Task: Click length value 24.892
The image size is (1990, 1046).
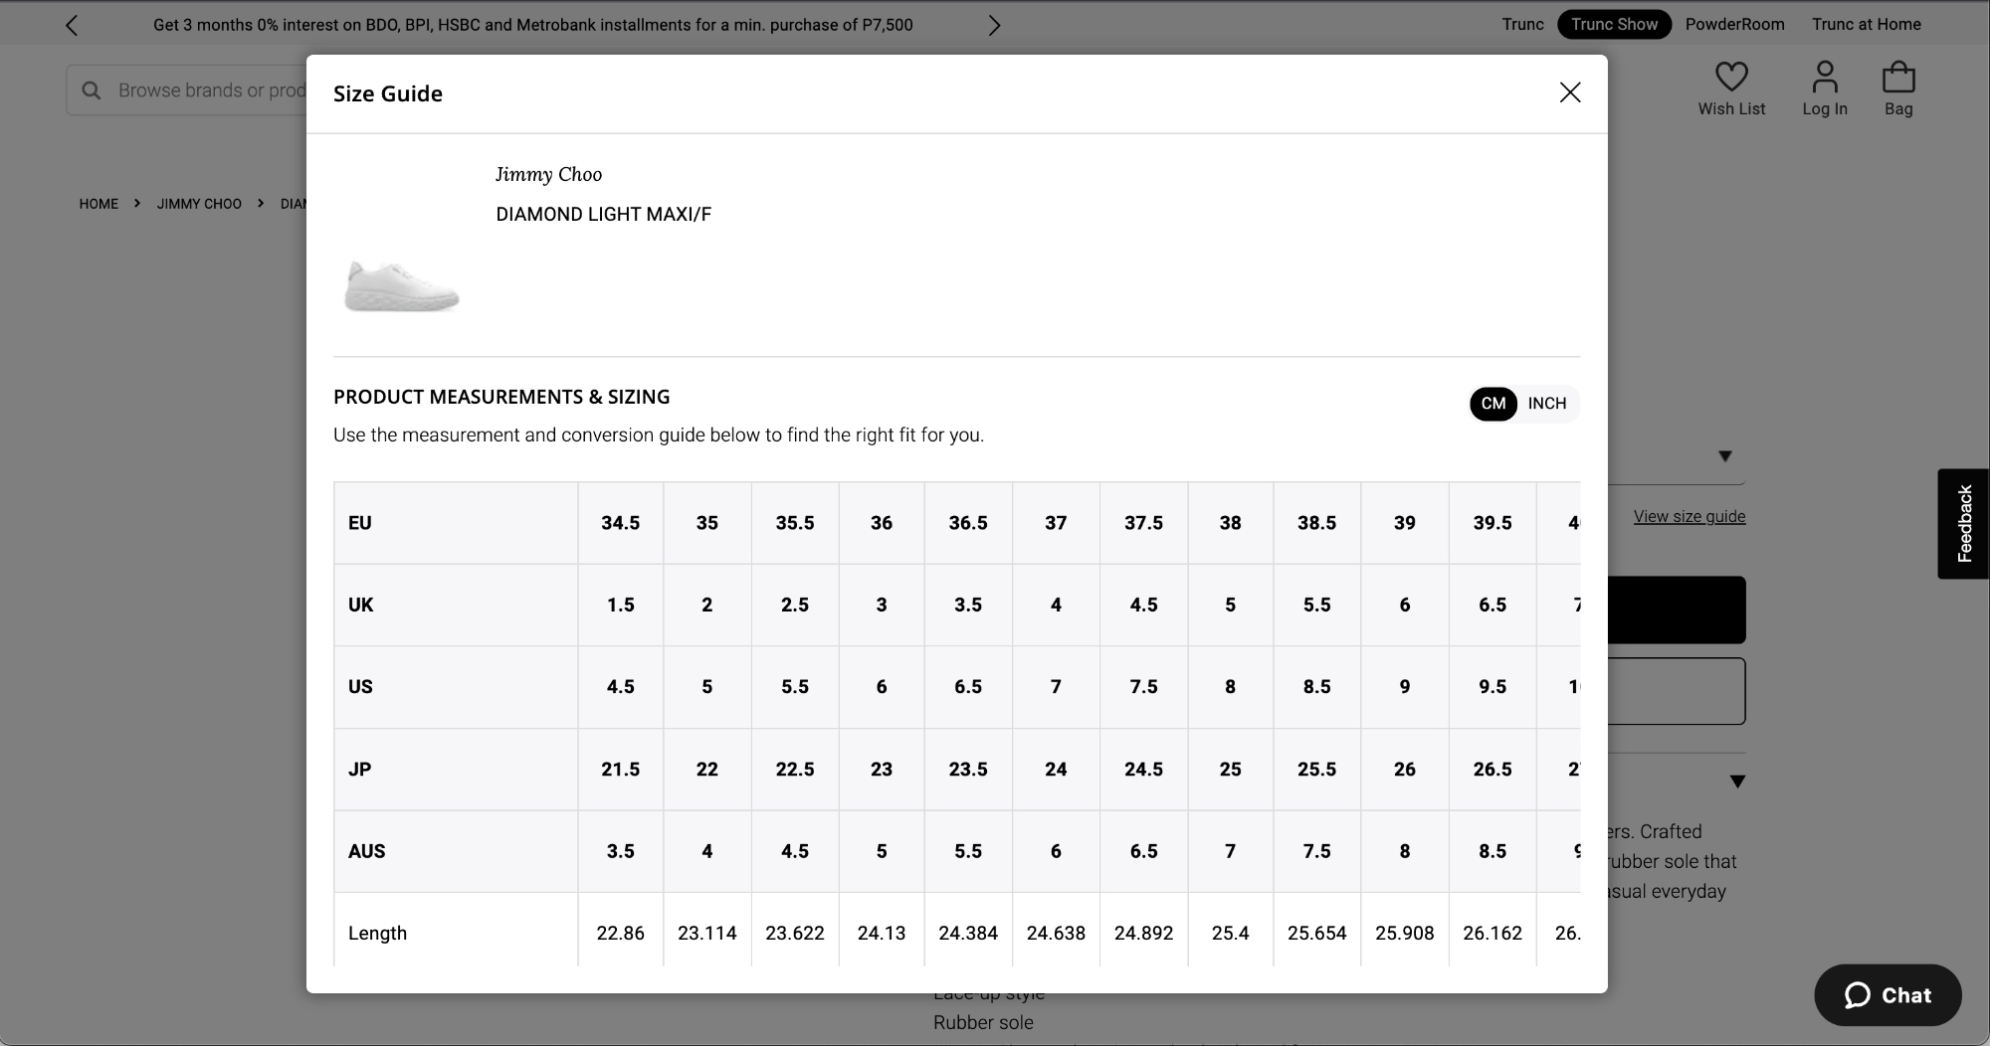Action: coord(1144,933)
